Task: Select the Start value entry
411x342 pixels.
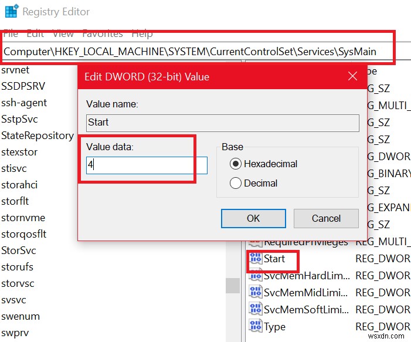Action: coord(274,259)
